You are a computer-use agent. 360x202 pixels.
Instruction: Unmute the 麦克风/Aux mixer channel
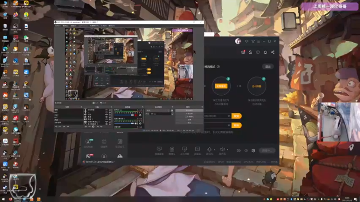click(x=136, y=115)
